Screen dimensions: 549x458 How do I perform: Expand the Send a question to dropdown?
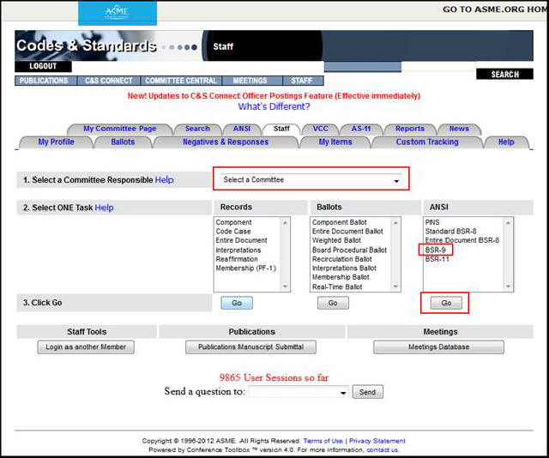(x=299, y=392)
